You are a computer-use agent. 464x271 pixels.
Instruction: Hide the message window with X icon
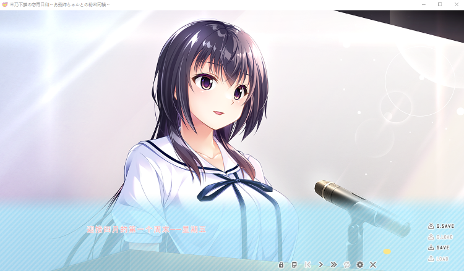coord(373,265)
